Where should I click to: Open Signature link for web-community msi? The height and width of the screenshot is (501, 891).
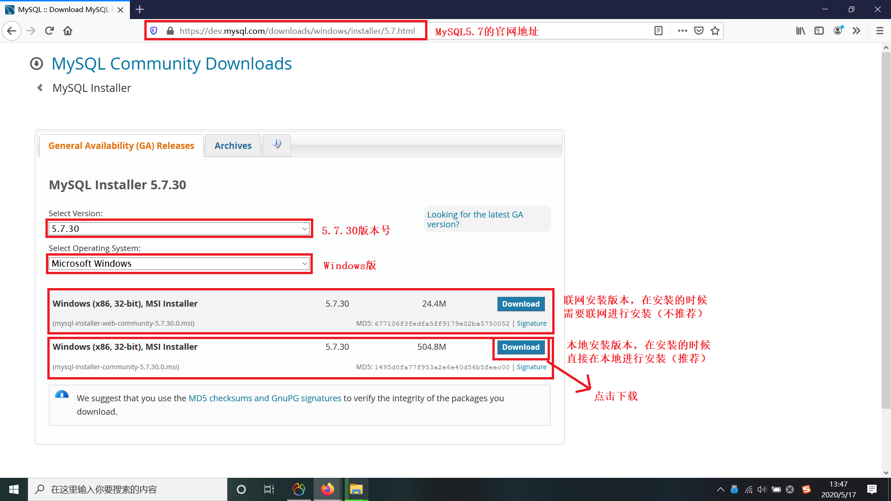pyautogui.click(x=531, y=323)
